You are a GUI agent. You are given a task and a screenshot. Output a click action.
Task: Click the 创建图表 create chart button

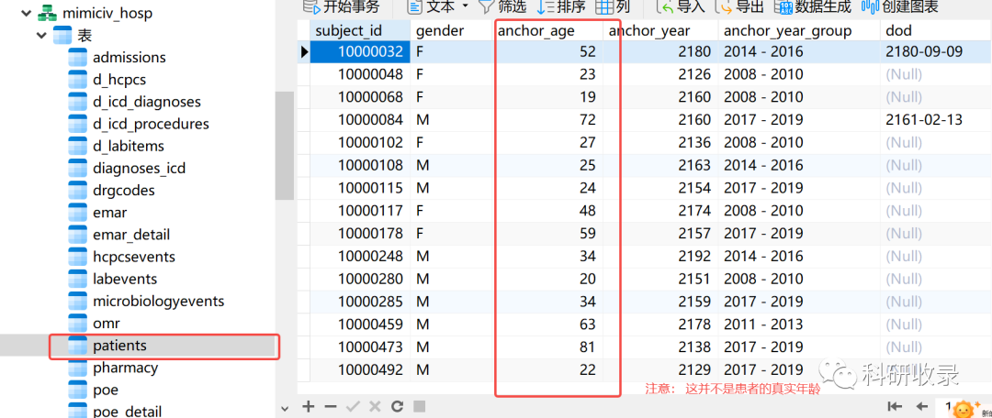click(899, 7)
